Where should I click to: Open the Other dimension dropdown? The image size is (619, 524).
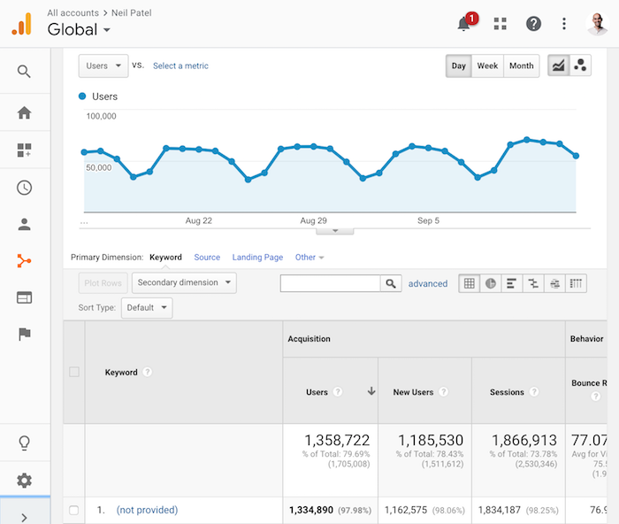coord(309,258)
